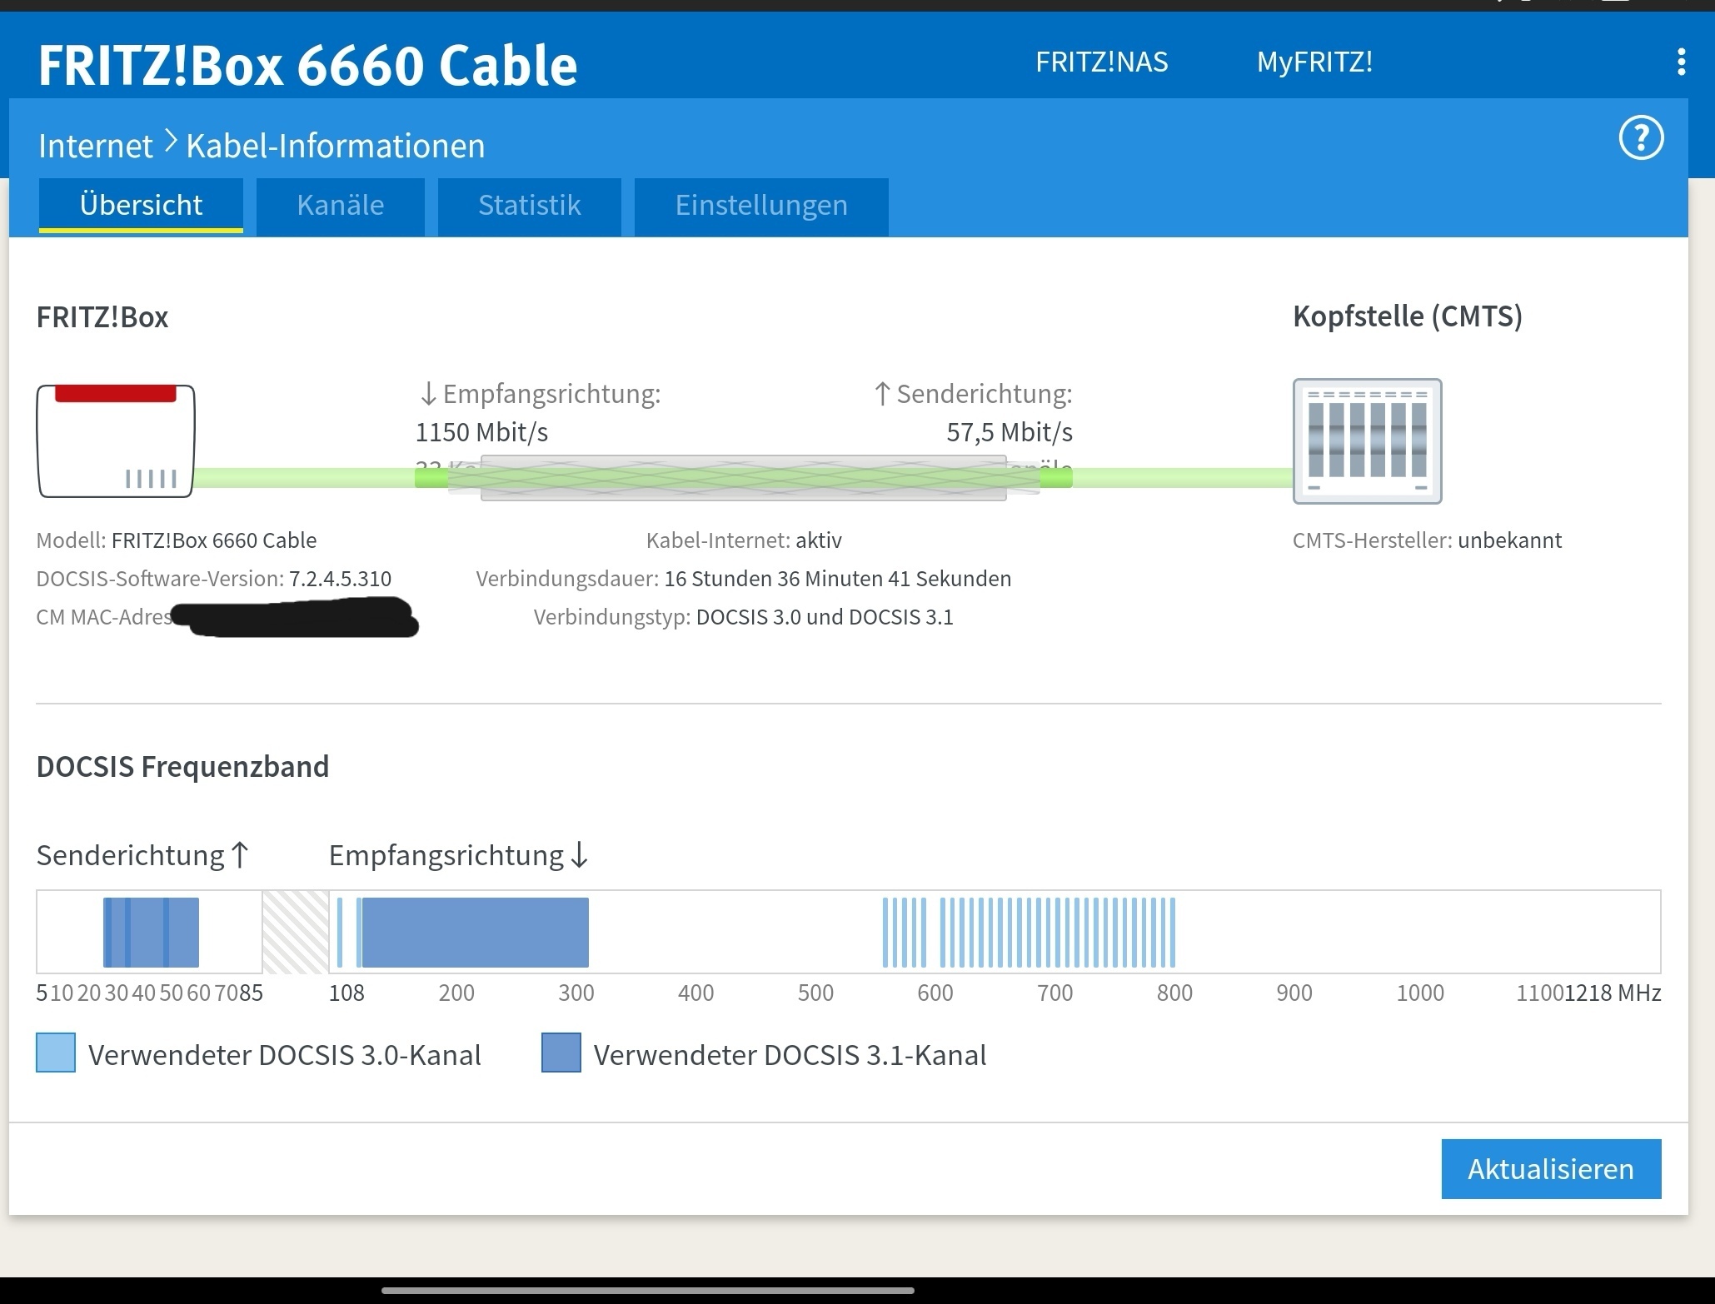This screenshot has height=1304, width=1715.
Task: Click the Verwendeter DOCSIS 3.0-Kanal legend text
Action: pyautogui.click(x=285, y=1055)
